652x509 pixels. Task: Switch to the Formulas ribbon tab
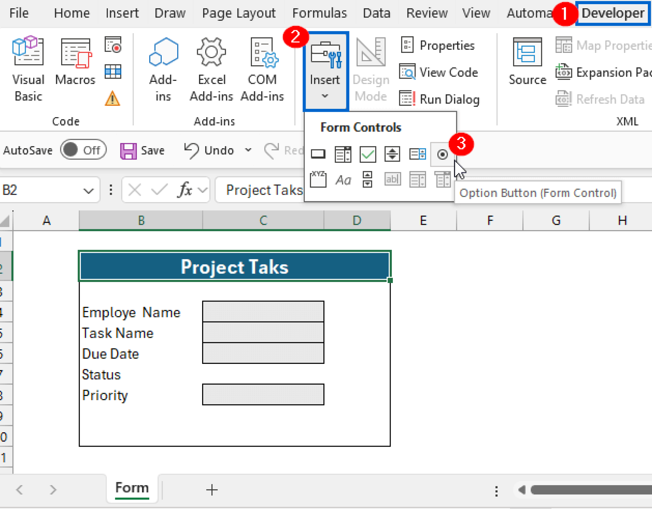pyautogui.click(x=320, y=13)
